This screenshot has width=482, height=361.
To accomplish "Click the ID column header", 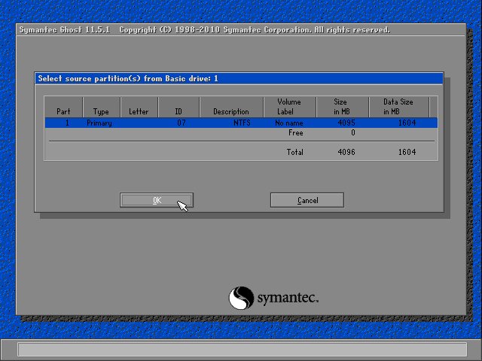I will click(x=178, y=107).
